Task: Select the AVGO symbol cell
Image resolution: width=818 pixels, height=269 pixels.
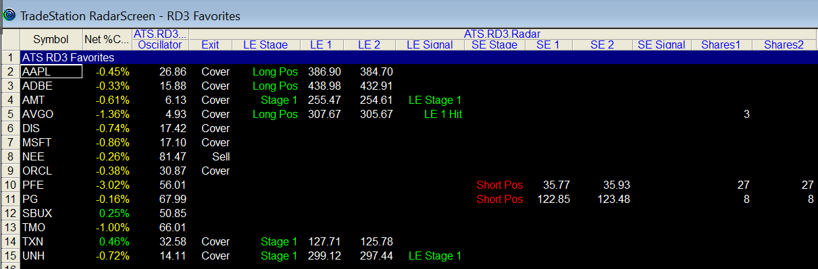Action: coord(51,114)
